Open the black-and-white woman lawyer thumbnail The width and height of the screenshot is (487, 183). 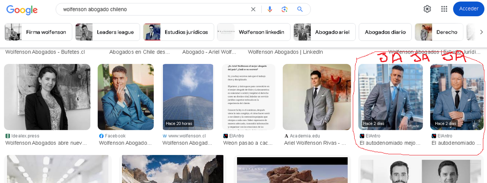pos(47,97)
